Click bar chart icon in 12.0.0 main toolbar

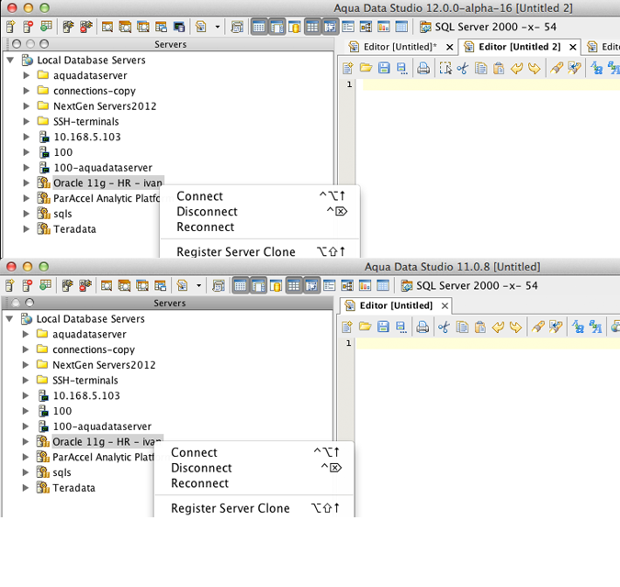[384, 27]
